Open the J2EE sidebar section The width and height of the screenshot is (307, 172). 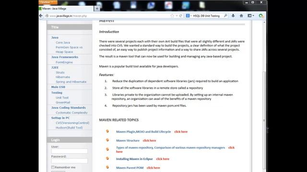(55, 67)
